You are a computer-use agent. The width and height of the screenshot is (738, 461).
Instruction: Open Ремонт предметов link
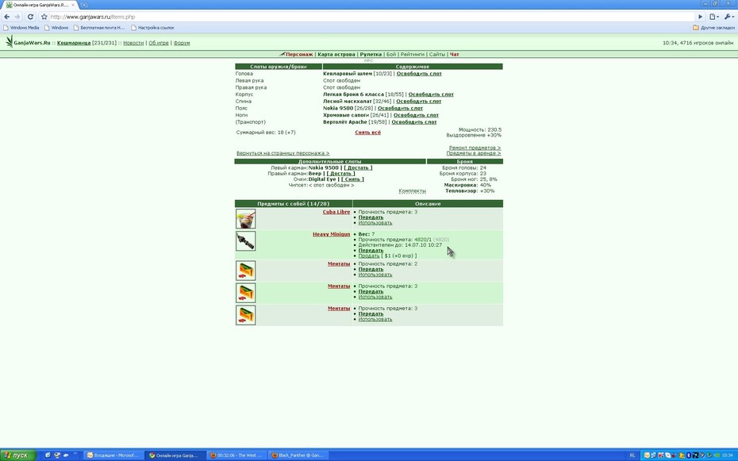(475, 148)
